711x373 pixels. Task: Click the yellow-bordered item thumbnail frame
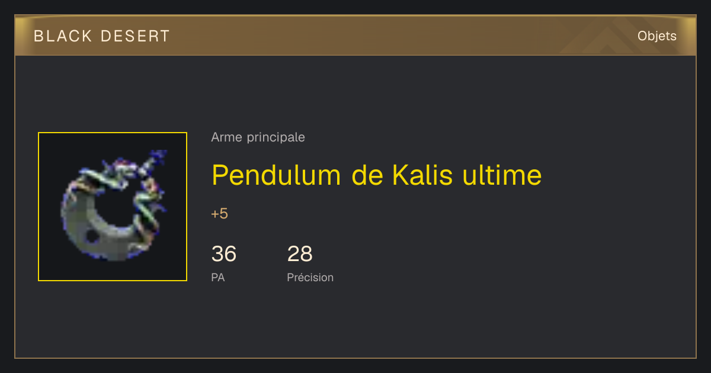pos(113,207)
